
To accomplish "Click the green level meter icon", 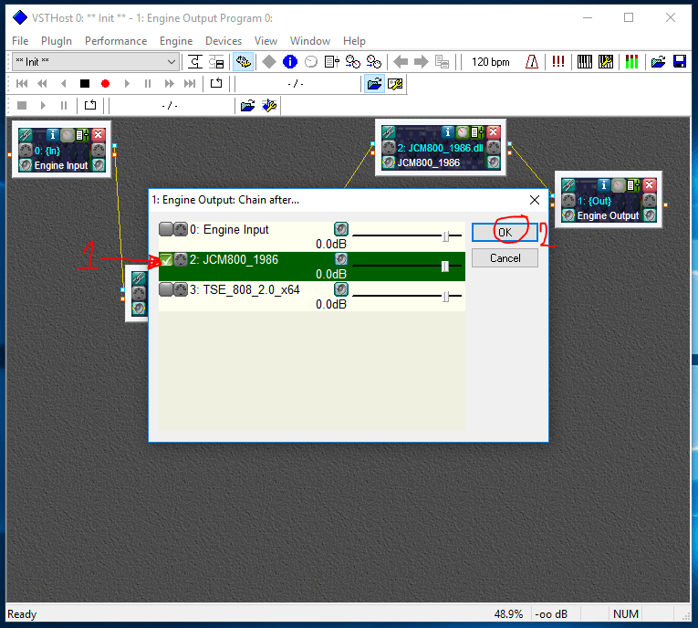I will point(631,62).
